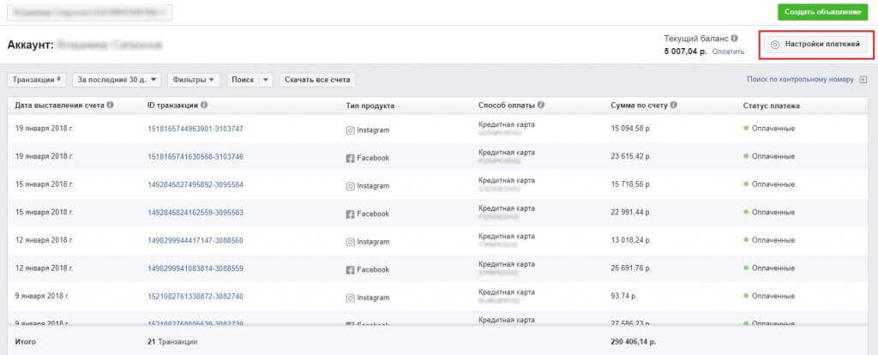
Task: Open 'Поиск по контрольному номеру' link
Action: pyautogui.click(x=800, y=80)
